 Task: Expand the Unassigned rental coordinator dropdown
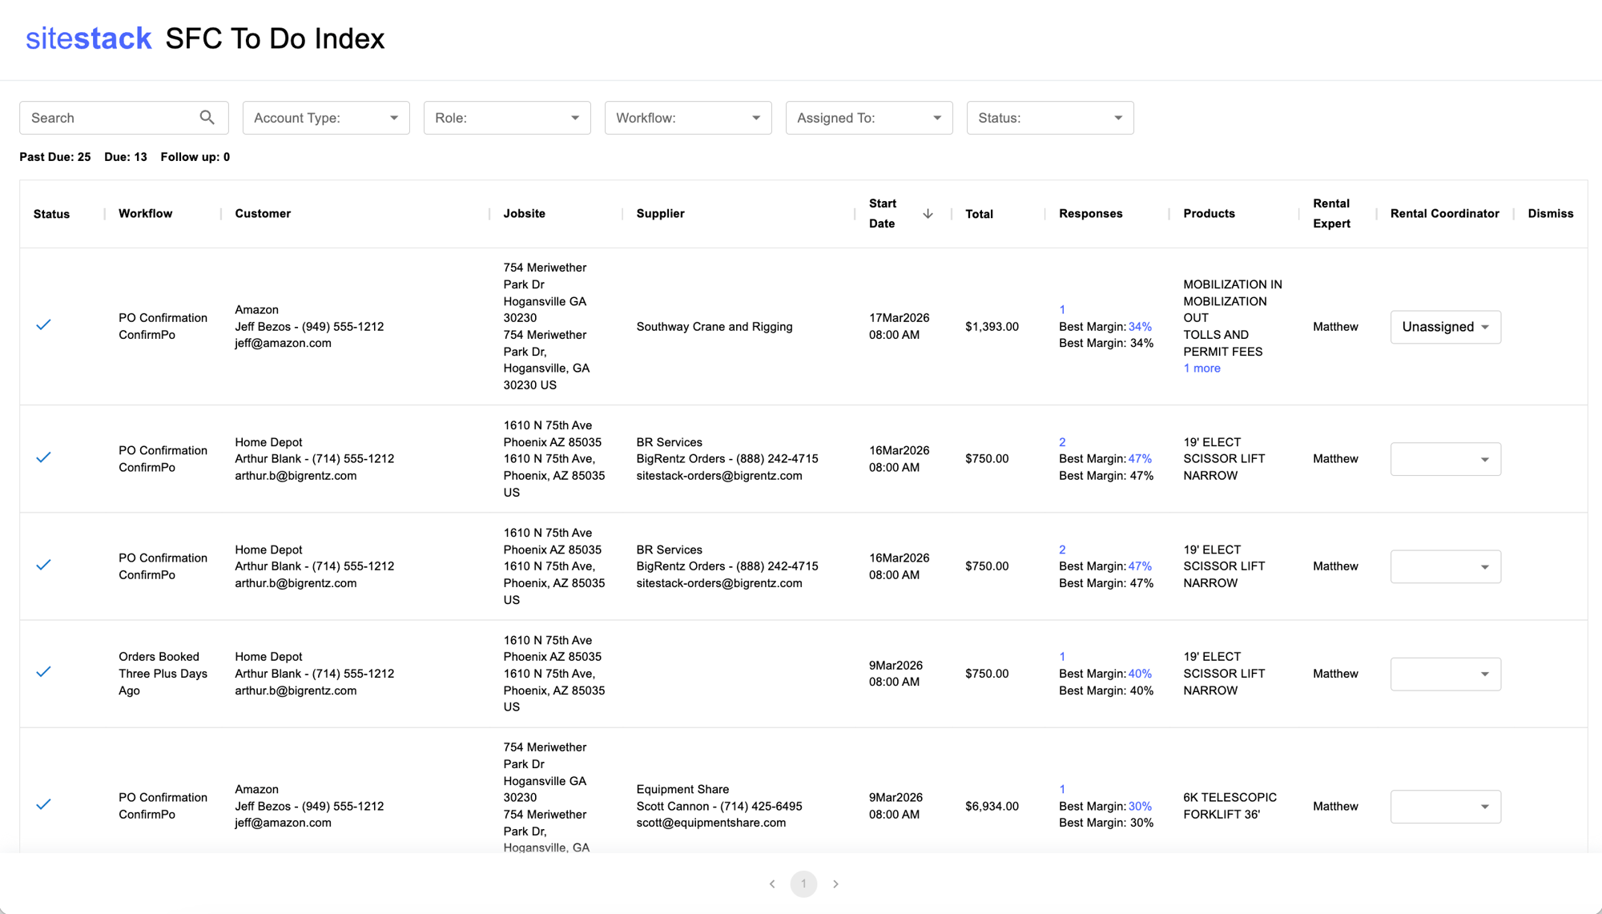point(1445,327)
